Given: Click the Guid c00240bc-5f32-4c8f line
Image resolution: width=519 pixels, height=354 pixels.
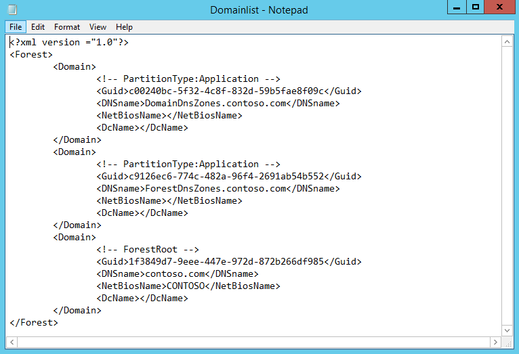Looking at the screenshot, I should 229,91.
